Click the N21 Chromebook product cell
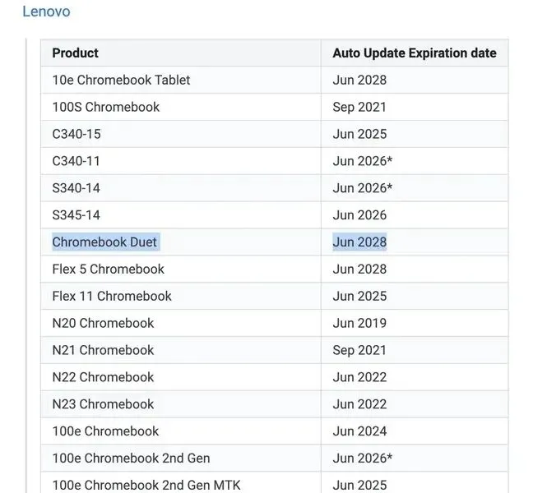Screen dimensions: 533x493 pos(103,351)
